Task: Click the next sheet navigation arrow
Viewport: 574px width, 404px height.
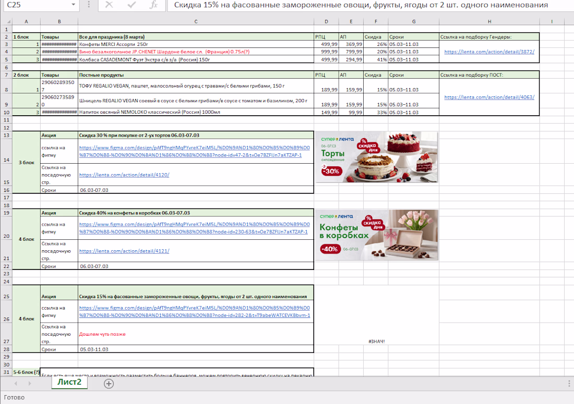Action: pyautogui.click(x=30, y=384)
